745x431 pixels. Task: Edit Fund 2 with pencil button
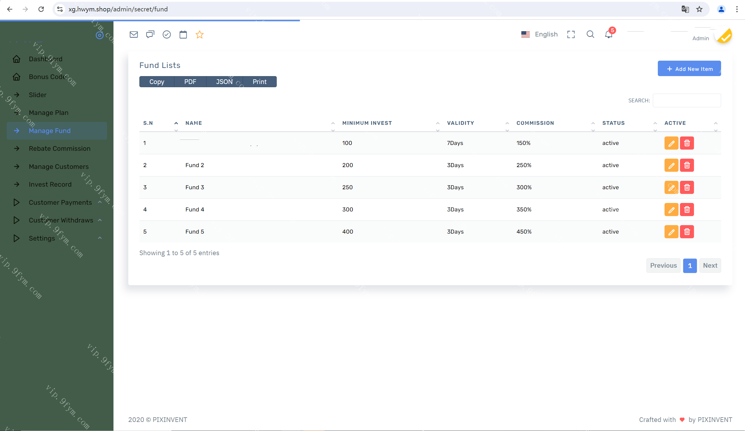point(671,165)
